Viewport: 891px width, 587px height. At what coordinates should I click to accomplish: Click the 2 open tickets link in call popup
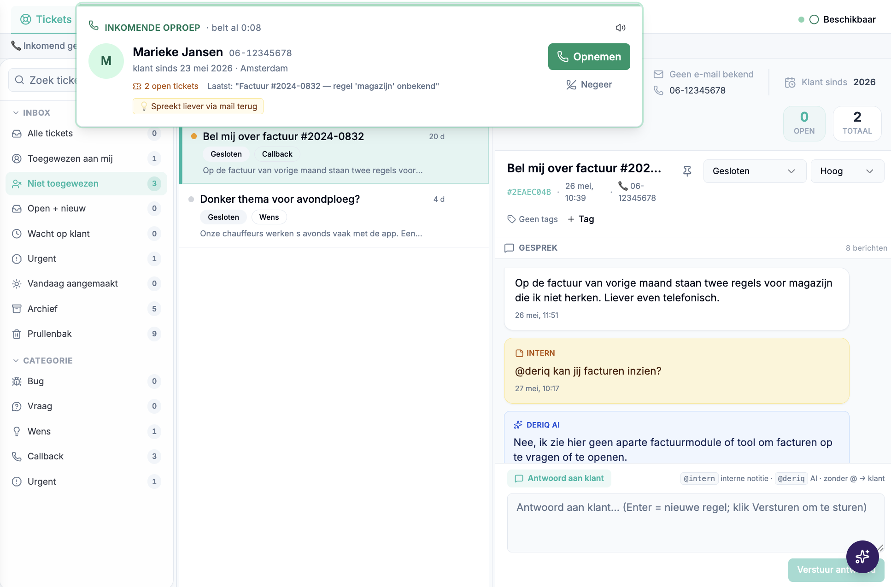[x=166, y=86]
